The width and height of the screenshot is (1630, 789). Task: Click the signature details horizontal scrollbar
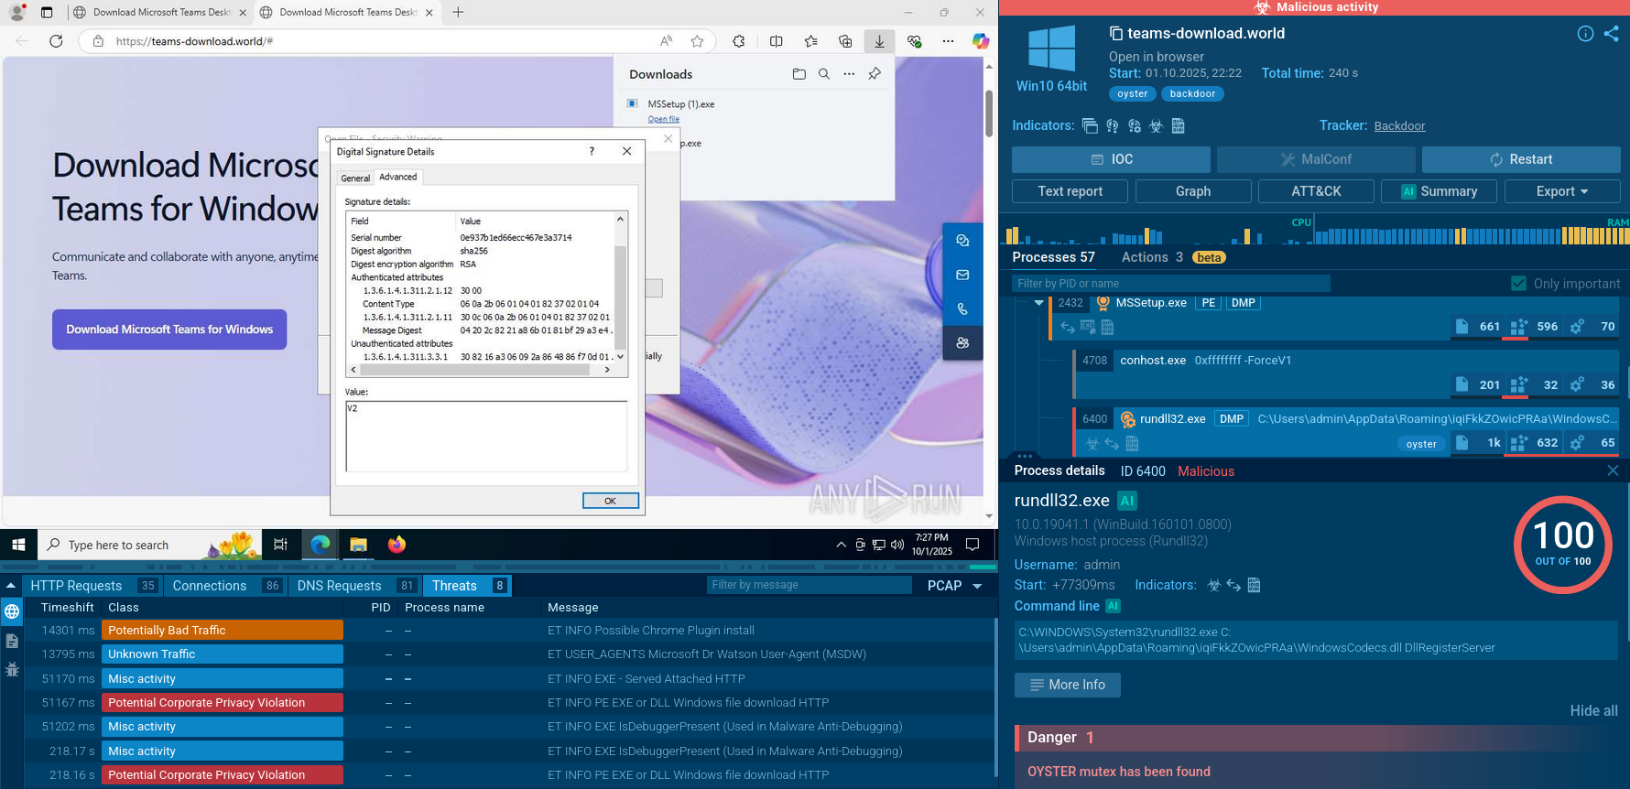474,370
